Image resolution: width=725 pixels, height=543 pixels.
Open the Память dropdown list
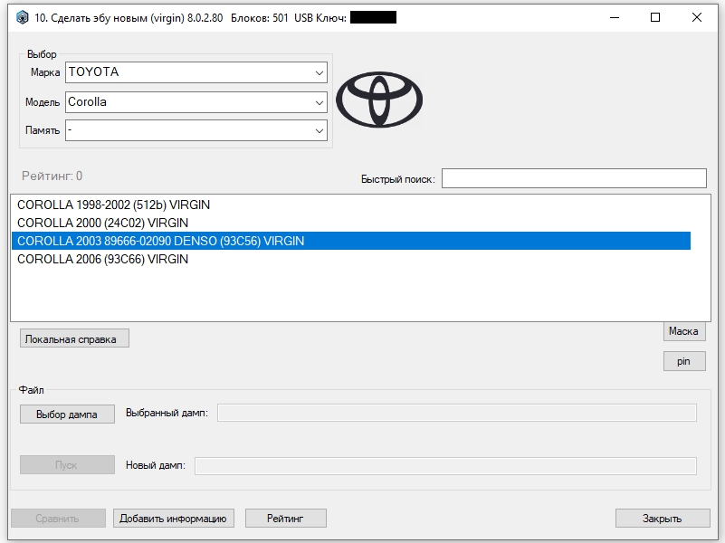(196, 130)
